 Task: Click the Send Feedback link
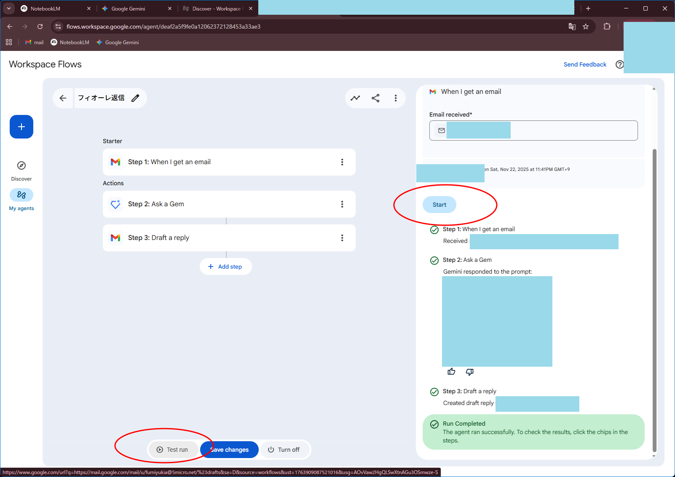(585, 64)
